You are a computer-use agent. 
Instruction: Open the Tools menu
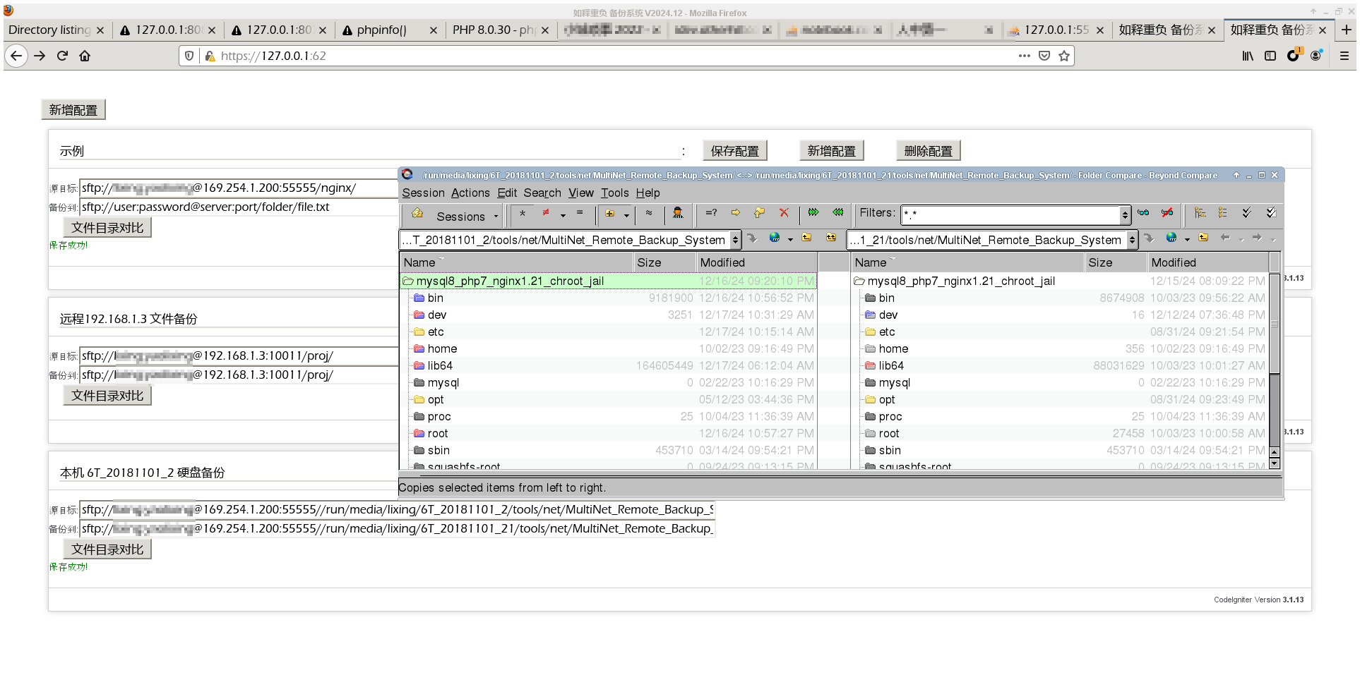[x=614, y=193]
